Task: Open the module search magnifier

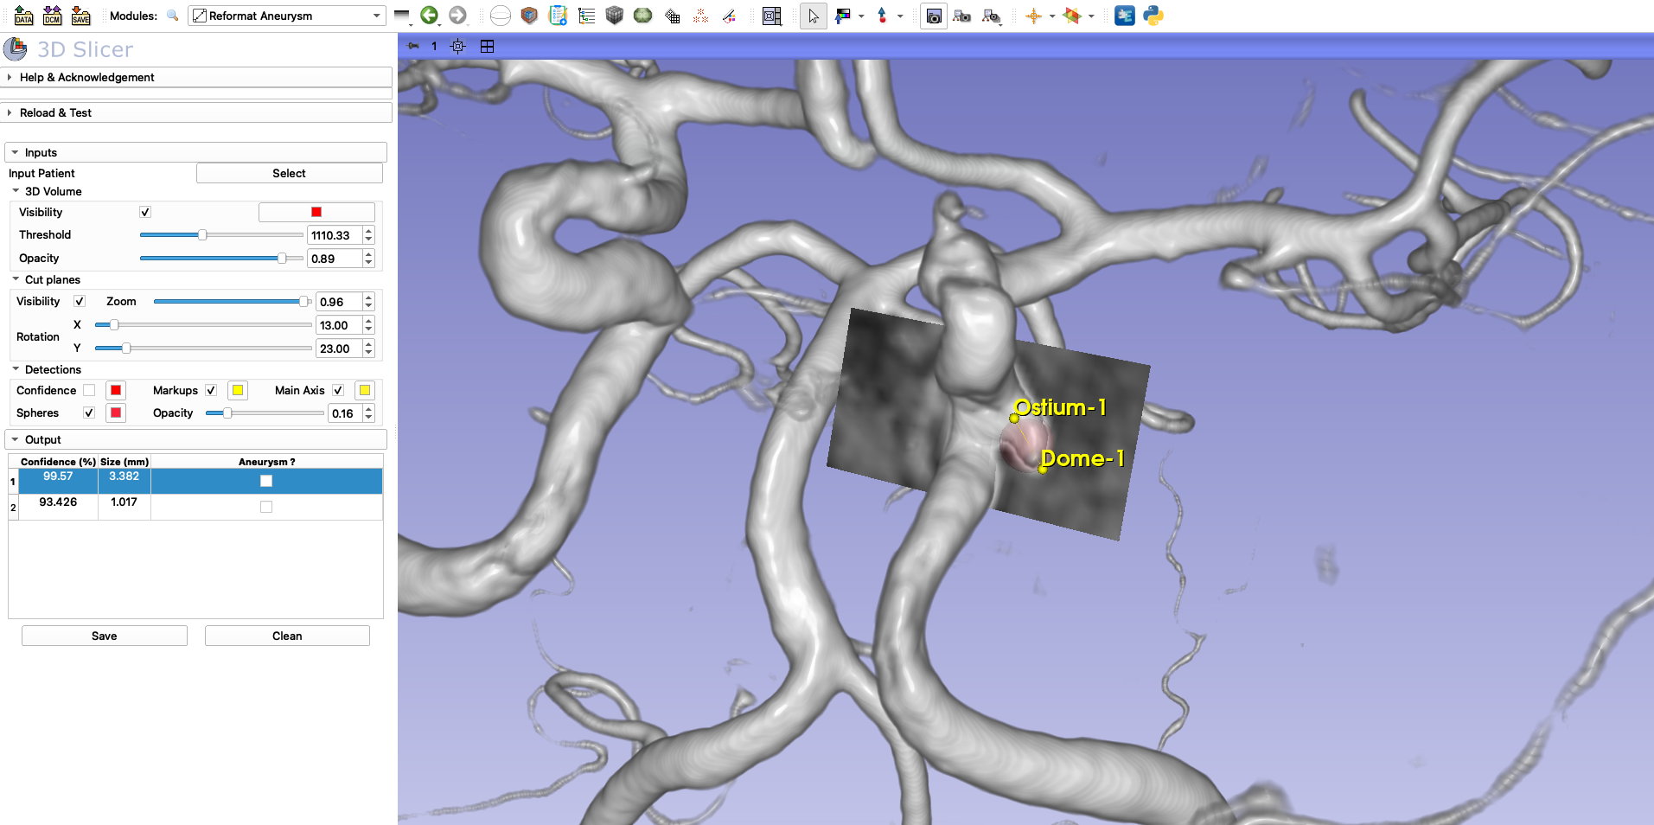Action: pos(173,16)
